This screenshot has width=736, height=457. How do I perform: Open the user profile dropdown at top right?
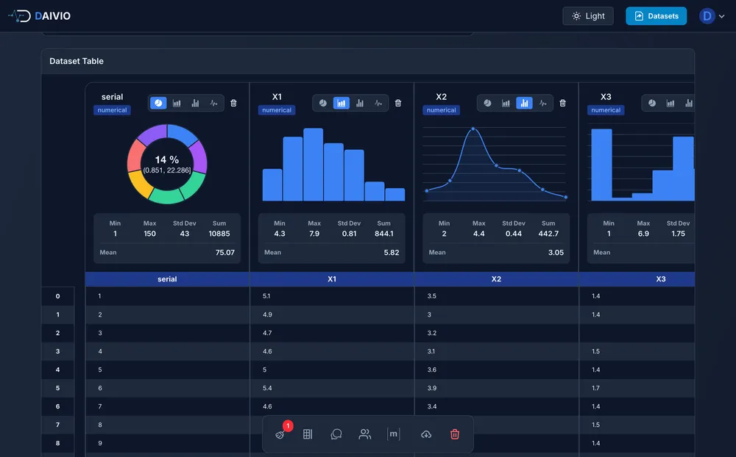[x=707, y=15]
